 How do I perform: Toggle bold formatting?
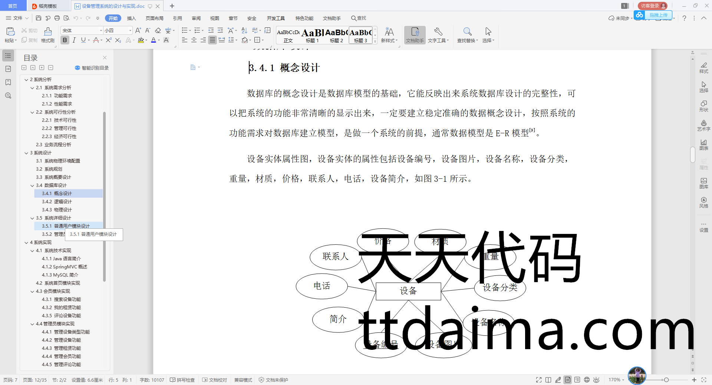65,40
